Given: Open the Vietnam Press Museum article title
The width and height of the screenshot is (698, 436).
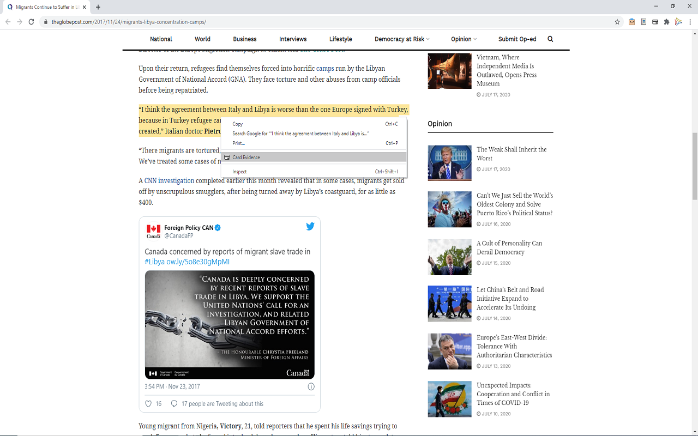Looking at the screenshot, I should click(x=507, y=70).
